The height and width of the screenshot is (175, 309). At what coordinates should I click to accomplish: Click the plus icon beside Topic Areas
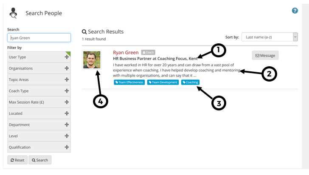click(x=67, y=79)
